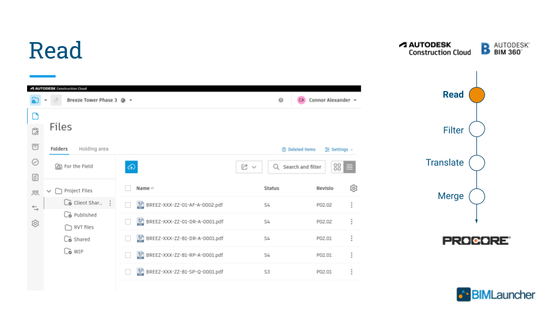Open more options for BREEZ-XXX-ZZ-B1-RP-A-0001.pdf

351,255
